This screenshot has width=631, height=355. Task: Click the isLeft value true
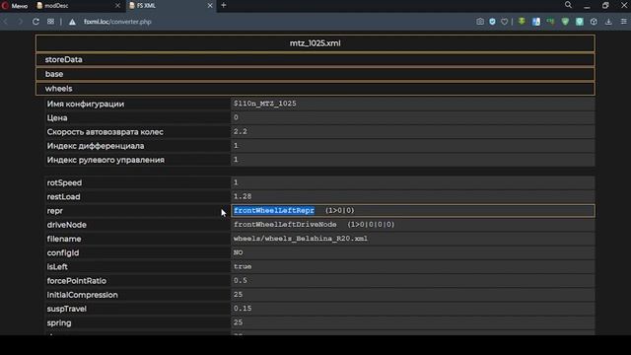point(413,267)
